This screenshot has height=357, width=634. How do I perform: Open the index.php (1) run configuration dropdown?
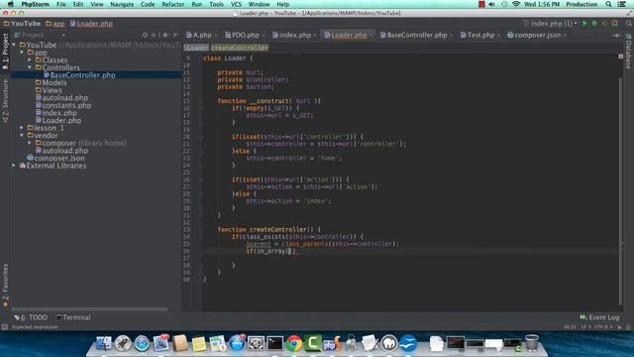(x=551, y=24)
